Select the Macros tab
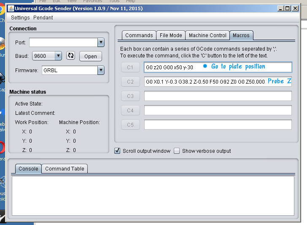 coord(241,35)
